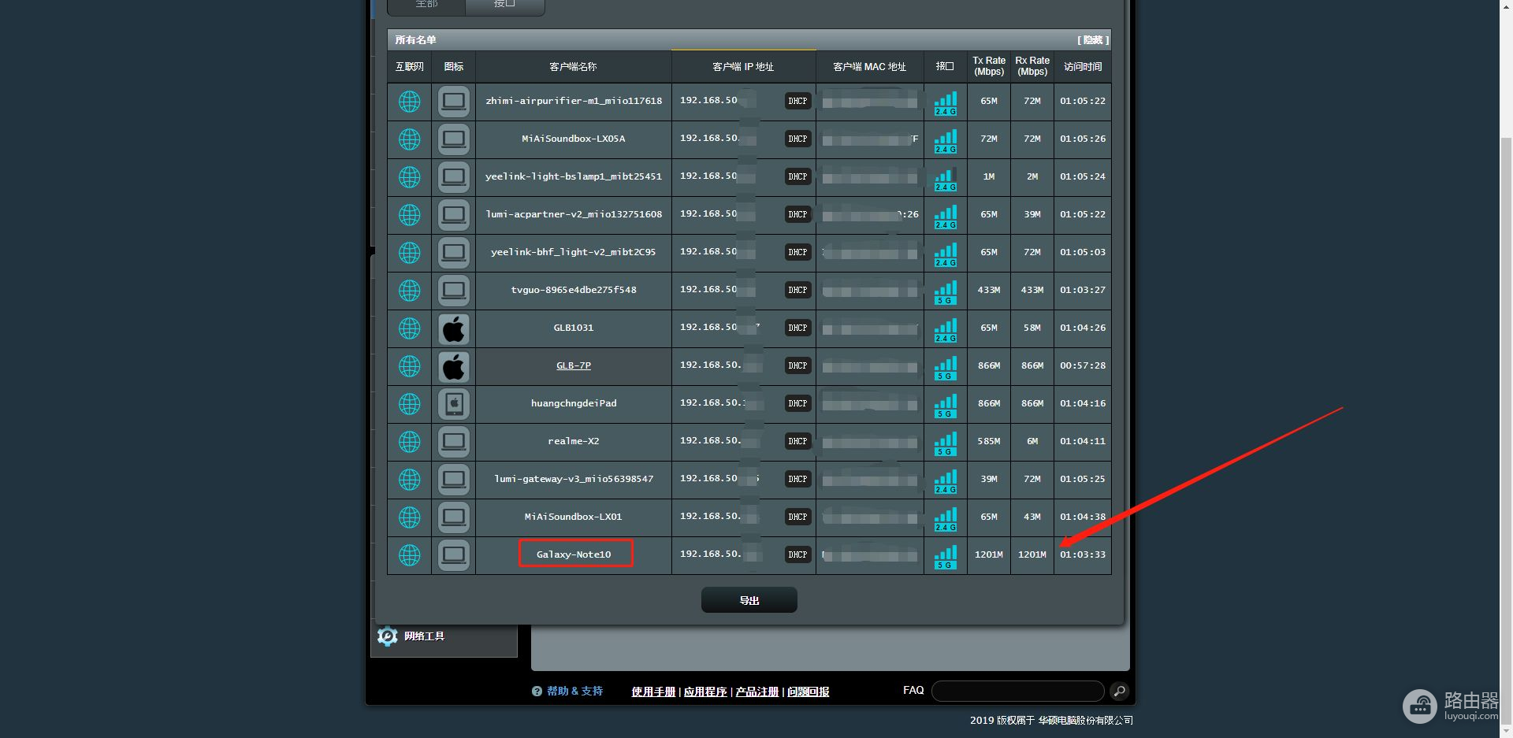Click the DHCP badge for Galaxy-Note10 row

tap(797, 554)
